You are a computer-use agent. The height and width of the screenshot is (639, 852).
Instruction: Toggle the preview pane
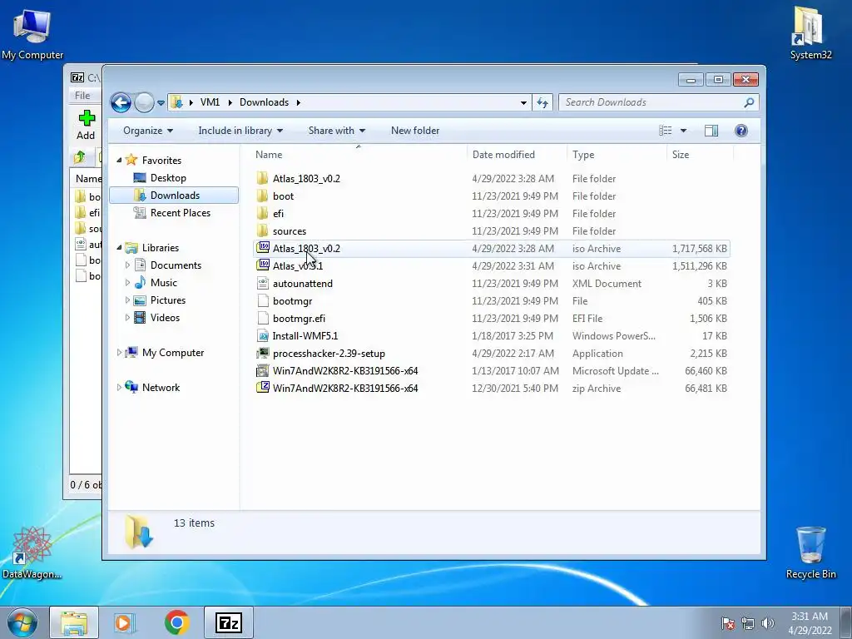pyautogui.click(x=711, y=131)
